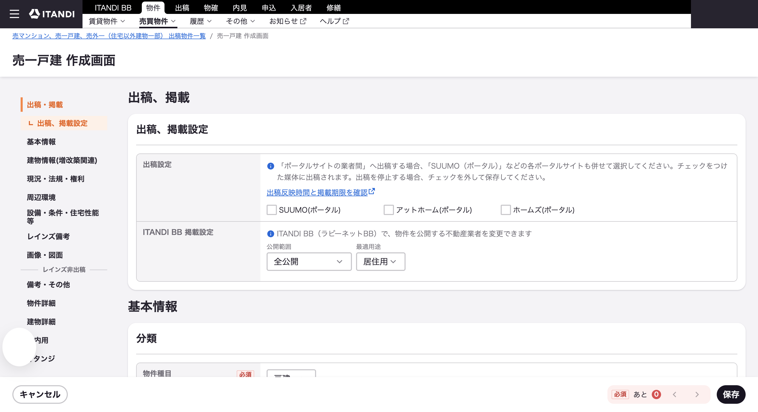758x412 pixels.
Task: Click the info icon in 出稿設定
Action: coord(270,166)
